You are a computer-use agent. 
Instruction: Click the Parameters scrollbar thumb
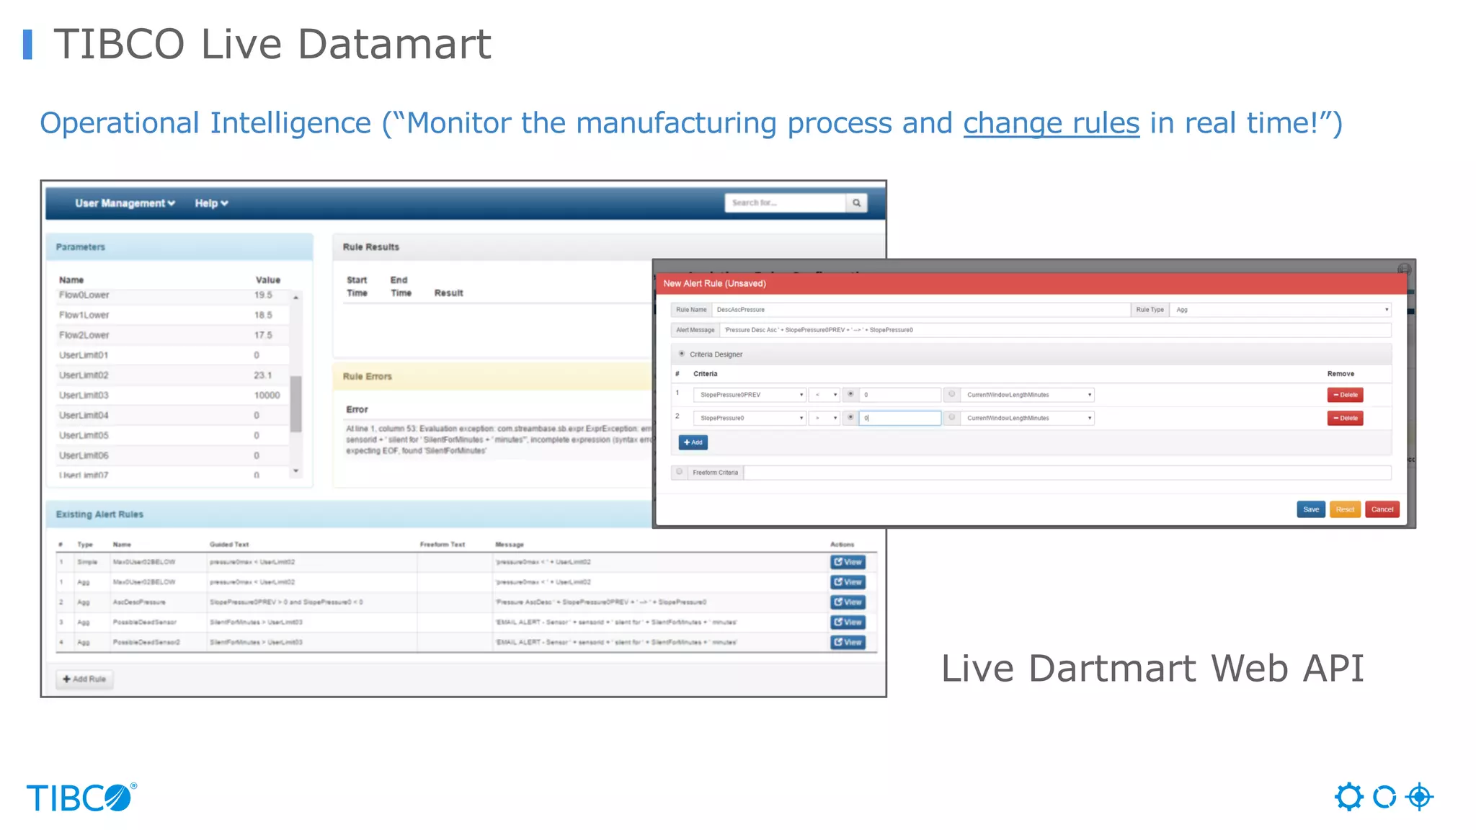point(295,404)
